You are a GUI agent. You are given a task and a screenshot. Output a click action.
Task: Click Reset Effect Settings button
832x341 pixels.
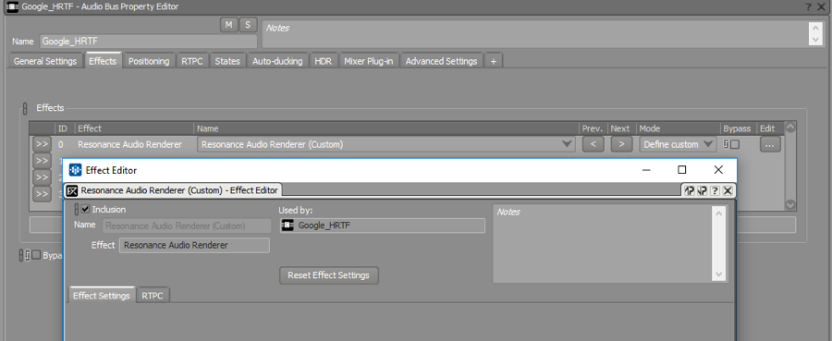click(329, 275)
